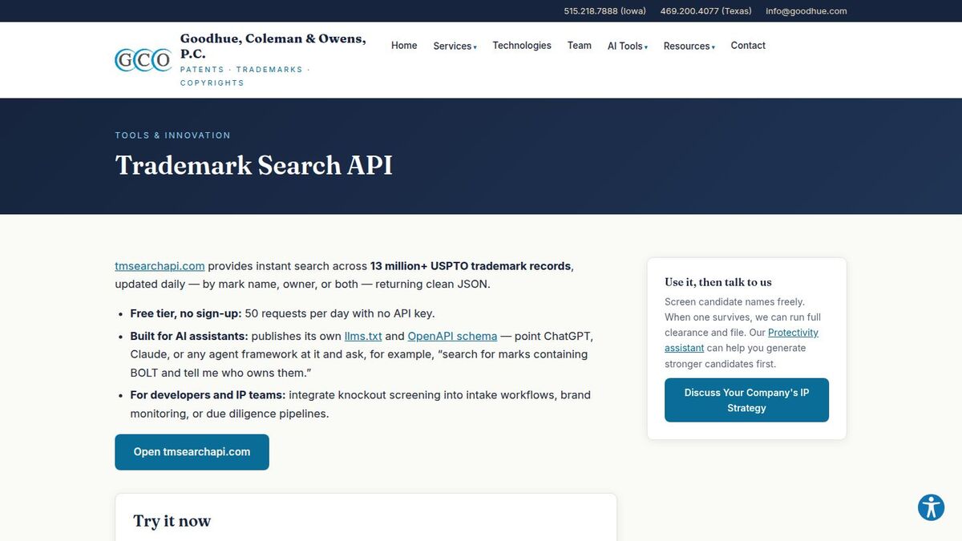Click the Tools & Innovation label
962x541 pixels.
coord(172,135)
